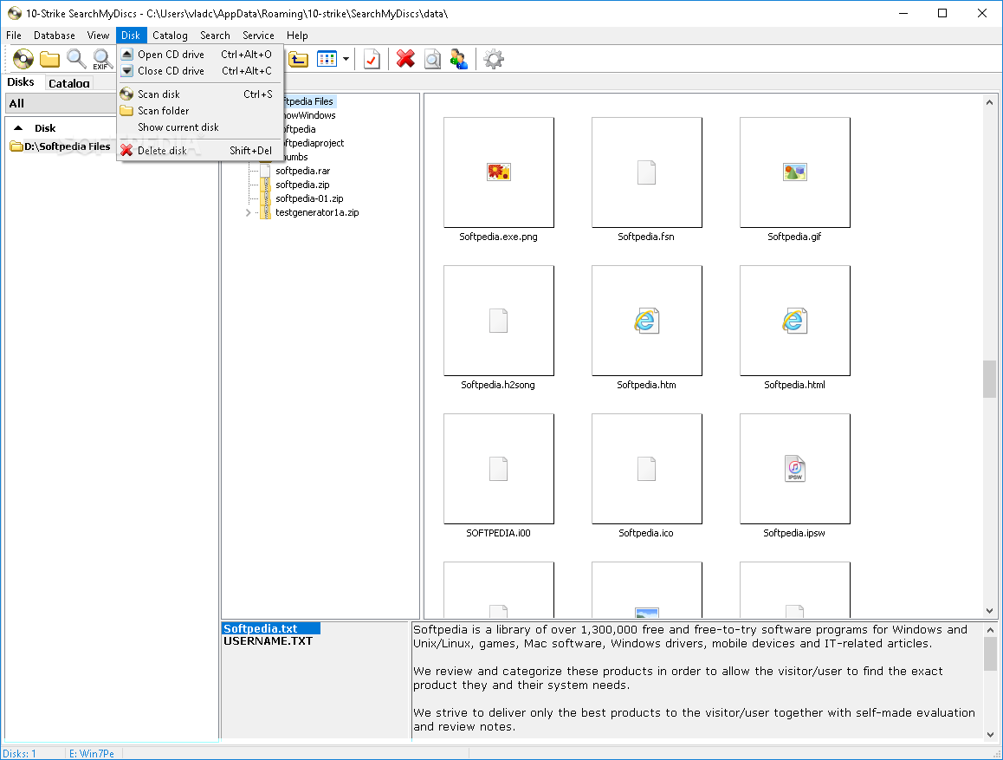Select softpedia.zip in the tree
The image size is (1003, 760).
302,185
